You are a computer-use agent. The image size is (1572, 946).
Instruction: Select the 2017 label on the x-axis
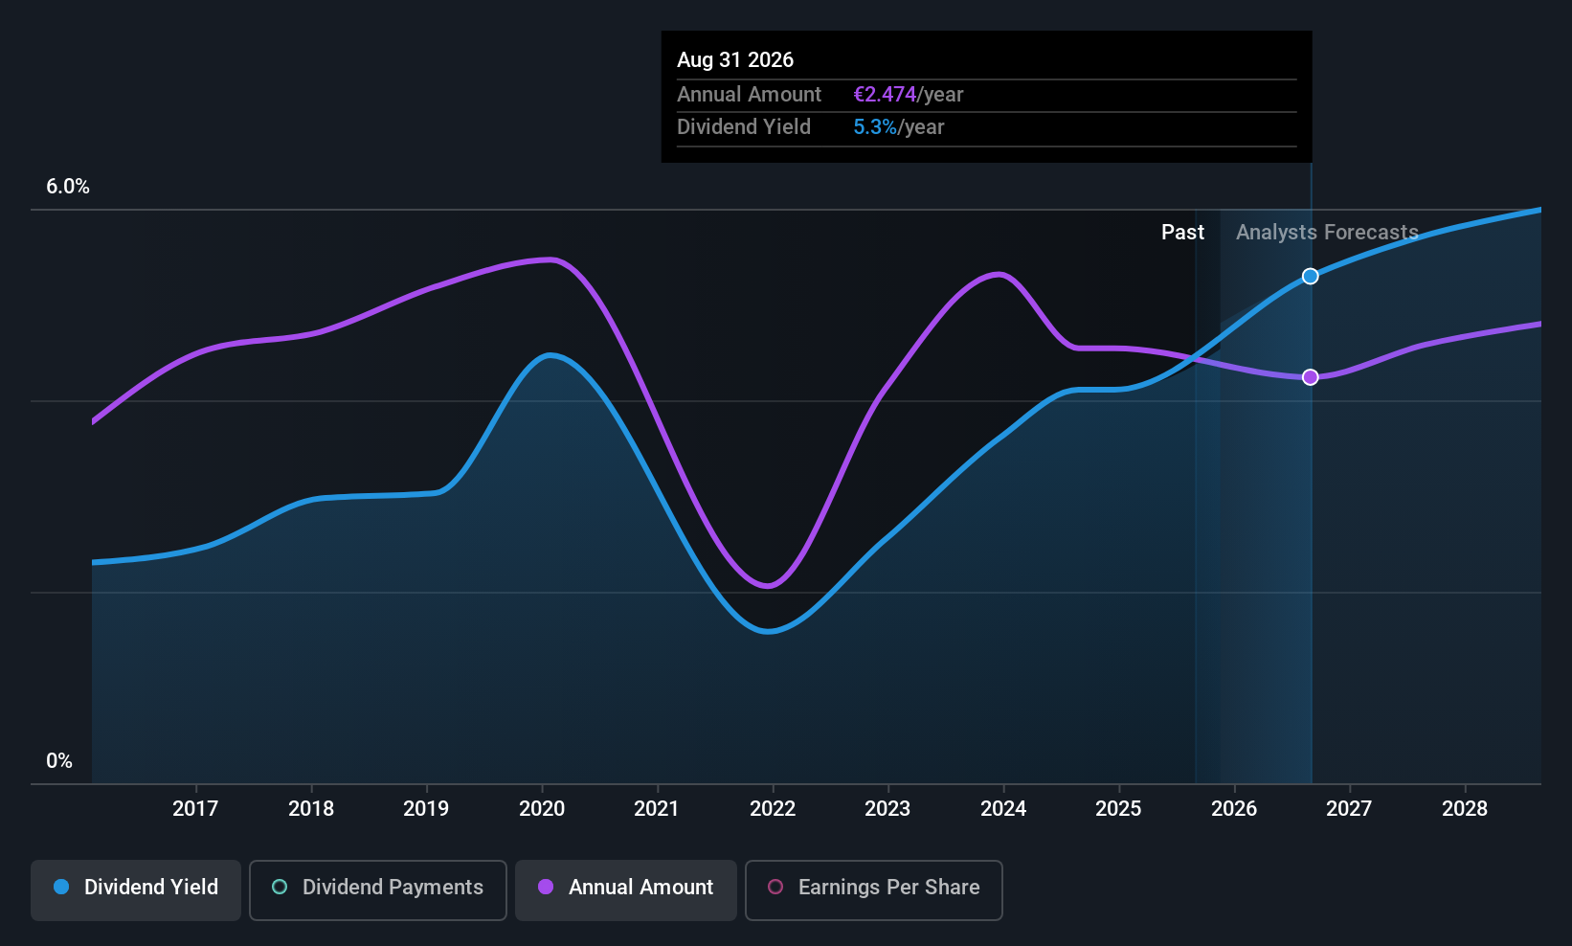coord(195,809)
